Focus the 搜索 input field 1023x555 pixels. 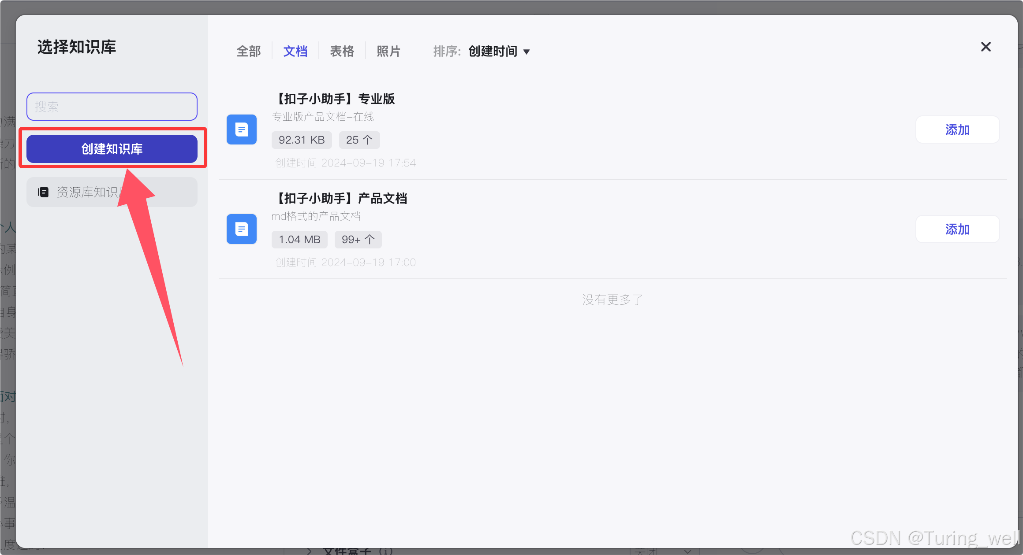[x=112, y=107]
